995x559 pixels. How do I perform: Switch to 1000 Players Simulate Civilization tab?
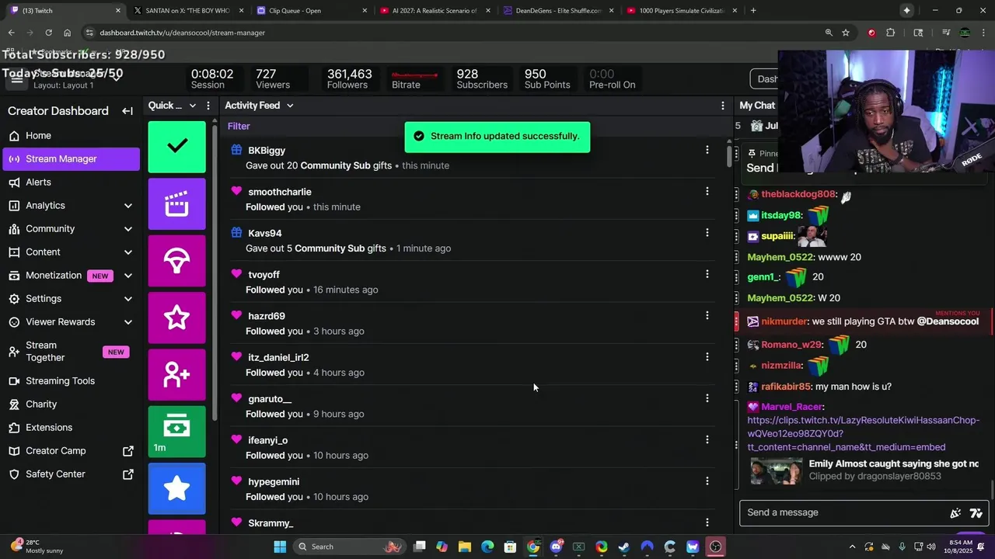[681, 11]
